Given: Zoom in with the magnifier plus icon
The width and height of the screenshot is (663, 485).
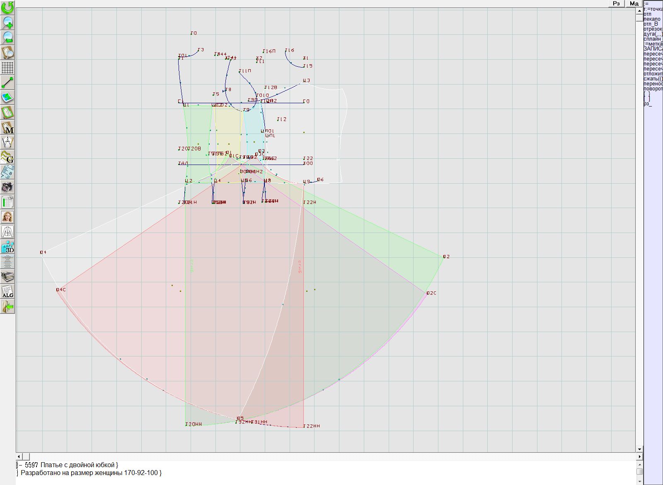Looking at the screenshot, I should click(7, 22).
